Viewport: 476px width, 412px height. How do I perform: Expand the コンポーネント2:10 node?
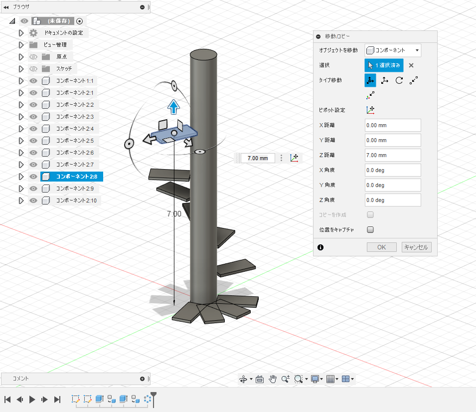point(21,201)
